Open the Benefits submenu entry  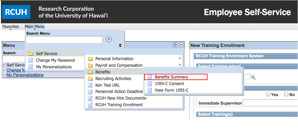tap(102, 72)
